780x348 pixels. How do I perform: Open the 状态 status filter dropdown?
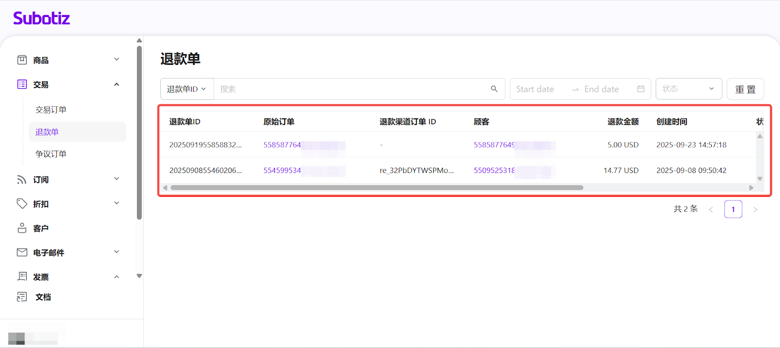pyautogui.click(x=688, y=89)
